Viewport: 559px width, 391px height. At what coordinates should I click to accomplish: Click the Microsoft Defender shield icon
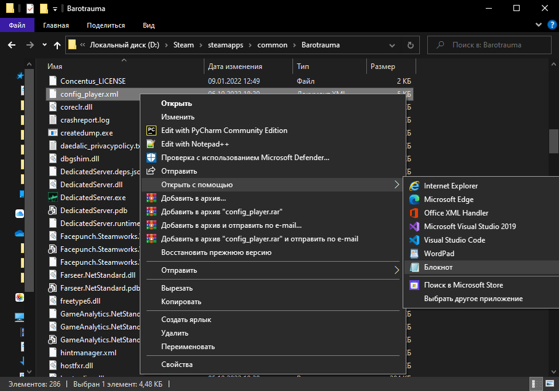coord(151,158)
